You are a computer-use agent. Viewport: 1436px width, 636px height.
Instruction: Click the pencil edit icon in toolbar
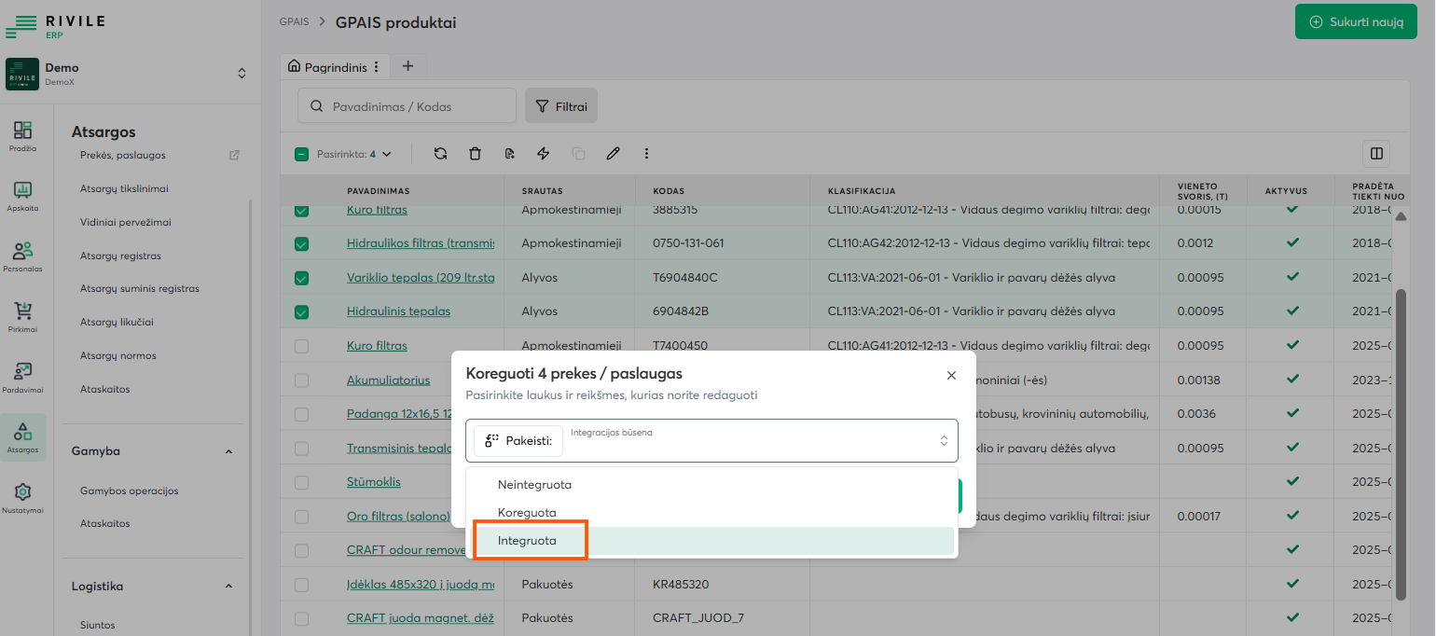click(x=613, y=154)
